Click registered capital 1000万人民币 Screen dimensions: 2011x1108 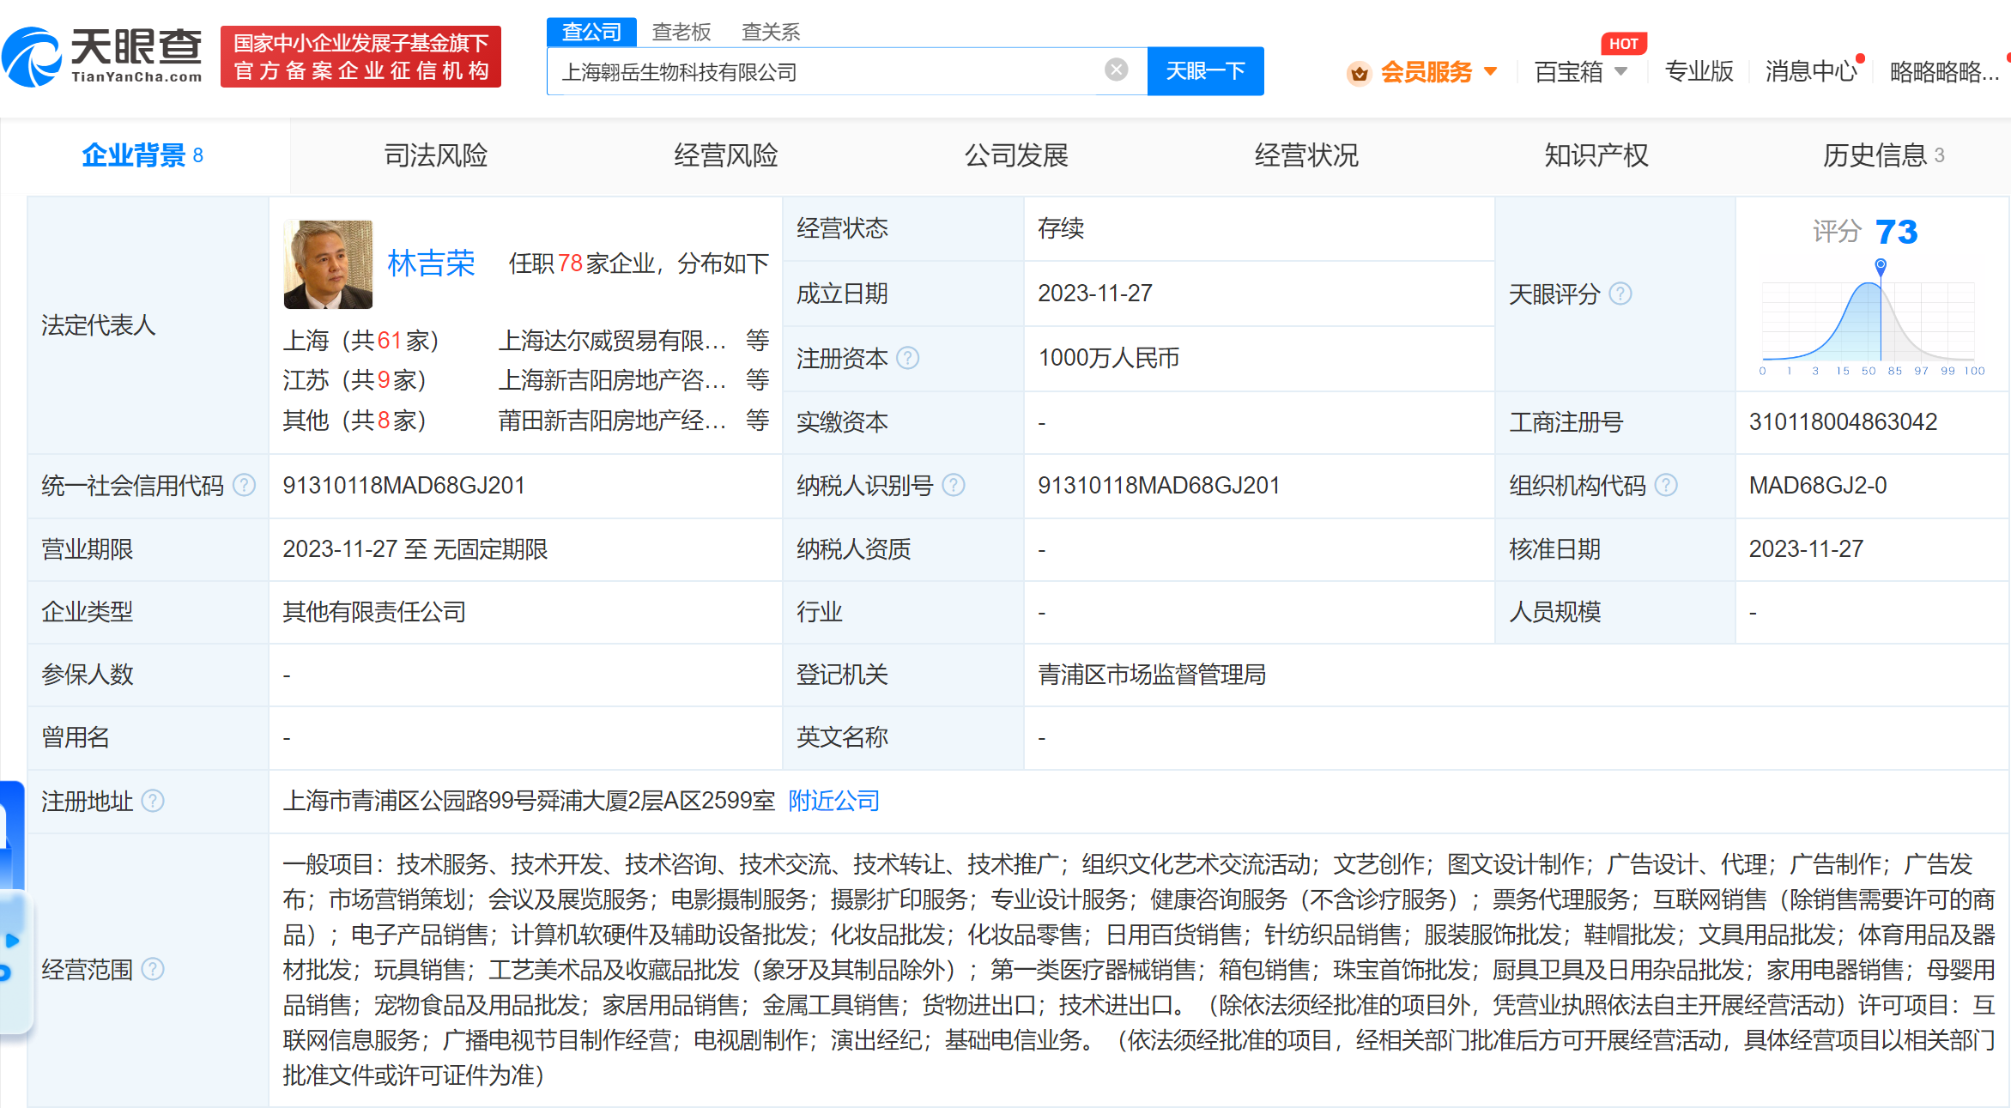(1108, 358)
